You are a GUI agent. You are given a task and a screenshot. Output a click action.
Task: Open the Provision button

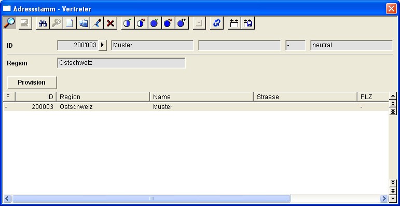pos(32,83)
